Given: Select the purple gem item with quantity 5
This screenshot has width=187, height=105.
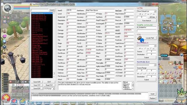Looking at the screenshot, I should (171, 82).
